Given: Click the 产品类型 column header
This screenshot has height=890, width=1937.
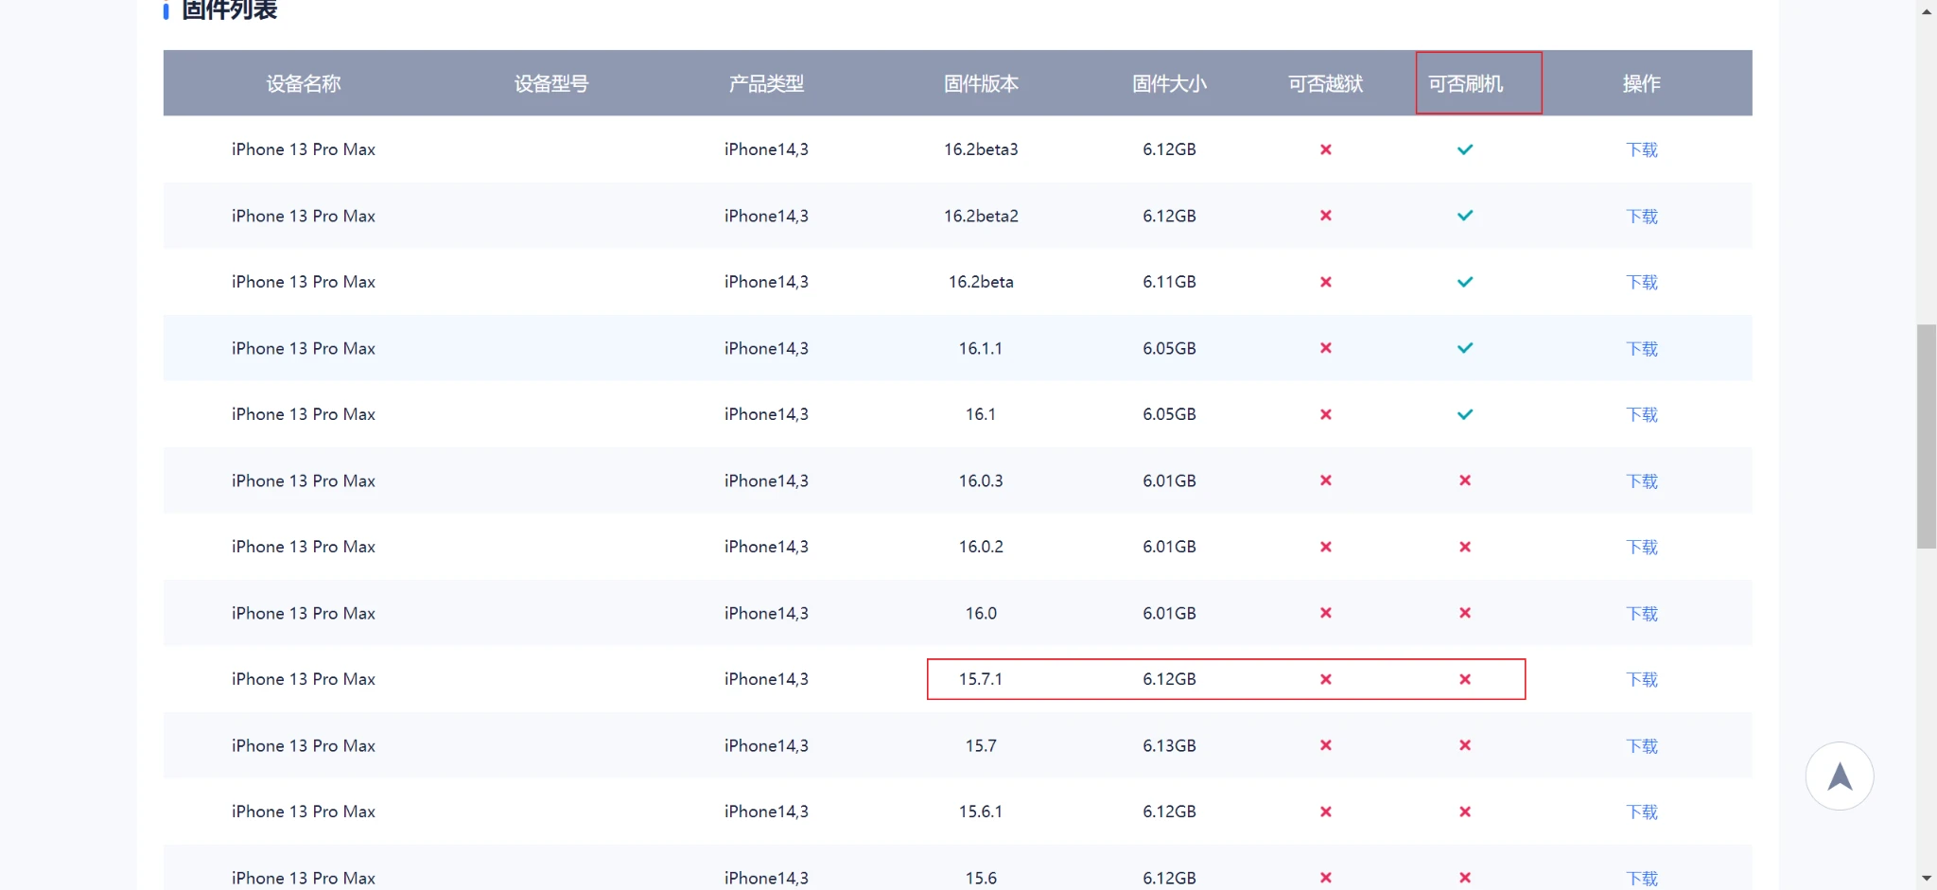Looking at the screenshot, I should click(x=766, y=83).
